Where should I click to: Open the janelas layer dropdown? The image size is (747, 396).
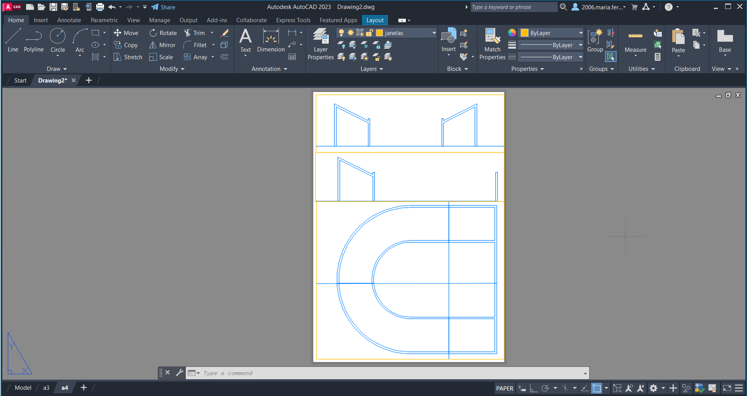(434, 33)
